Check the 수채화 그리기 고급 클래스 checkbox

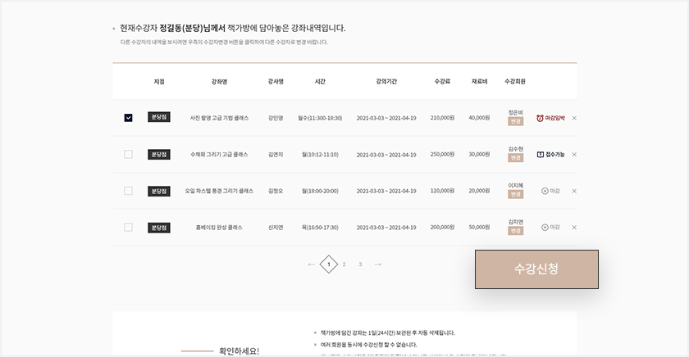(x=128, y=155)
